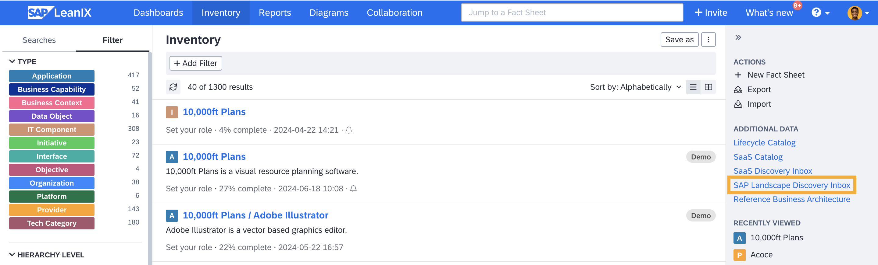Open dropdown arrow next to user avatar
878x265 pixels.
pos(867,13)
